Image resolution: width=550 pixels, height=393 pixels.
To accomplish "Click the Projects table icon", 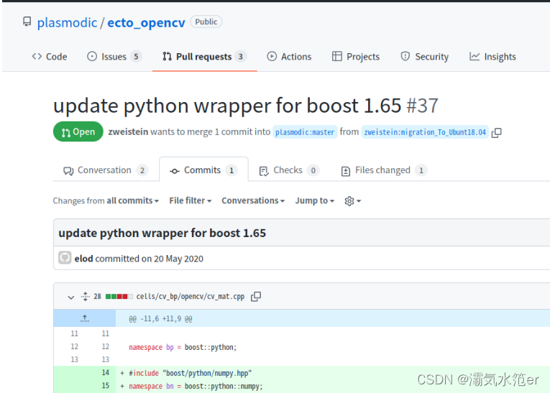I will [336, 56].
